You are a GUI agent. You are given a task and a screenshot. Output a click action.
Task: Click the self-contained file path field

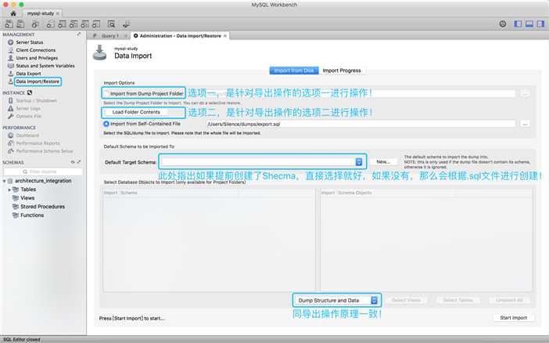(x=361, y=124)
